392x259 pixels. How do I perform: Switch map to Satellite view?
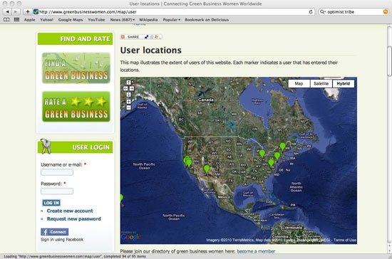321,83
